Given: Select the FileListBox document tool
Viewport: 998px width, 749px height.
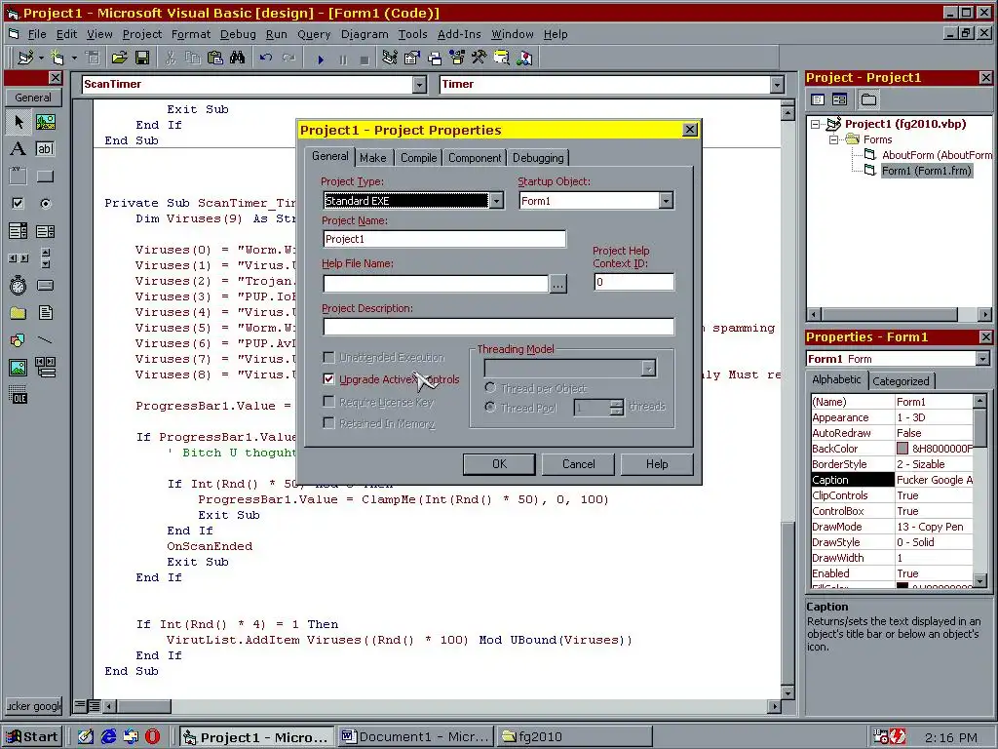Looking at the screenshot, I should point(45,313).
